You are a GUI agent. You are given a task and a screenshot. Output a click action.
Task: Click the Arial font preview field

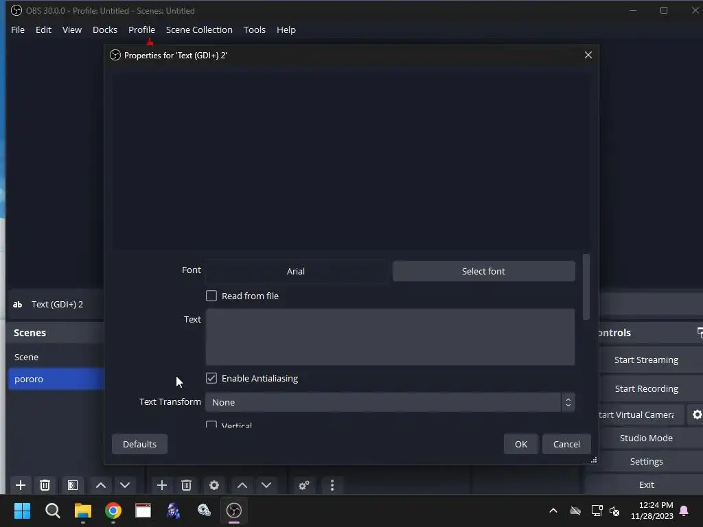pyautogui.click(x=296, y=271)
